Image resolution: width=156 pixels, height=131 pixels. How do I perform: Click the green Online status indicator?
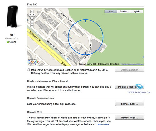pyautogui.click(x=8, y=42)
